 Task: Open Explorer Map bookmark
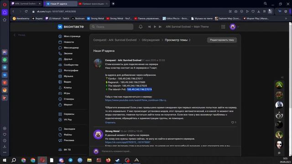pyautogui.click(x=228, y=18)
